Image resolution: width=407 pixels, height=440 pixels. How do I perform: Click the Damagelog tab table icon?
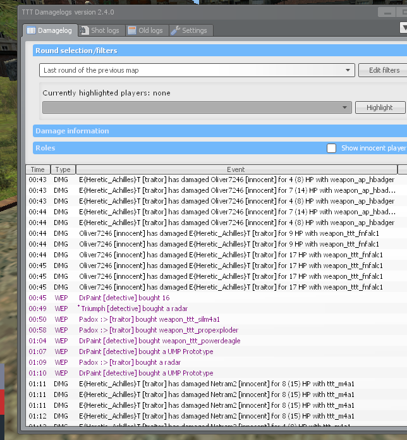[31, 30]
